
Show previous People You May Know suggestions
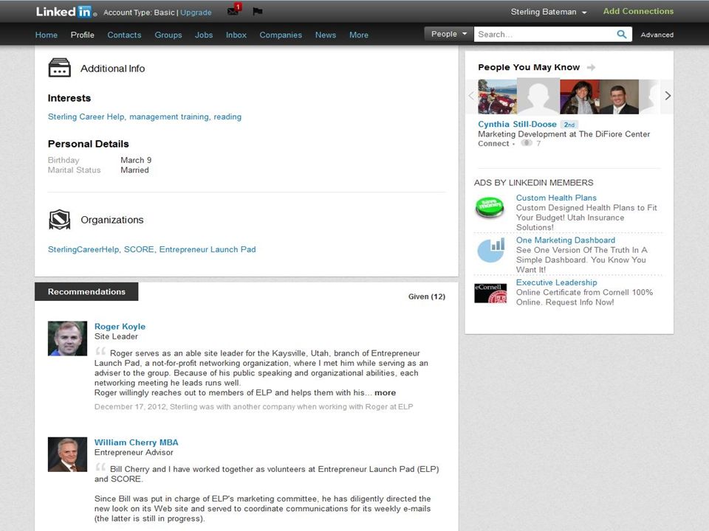tap(471, 96)
